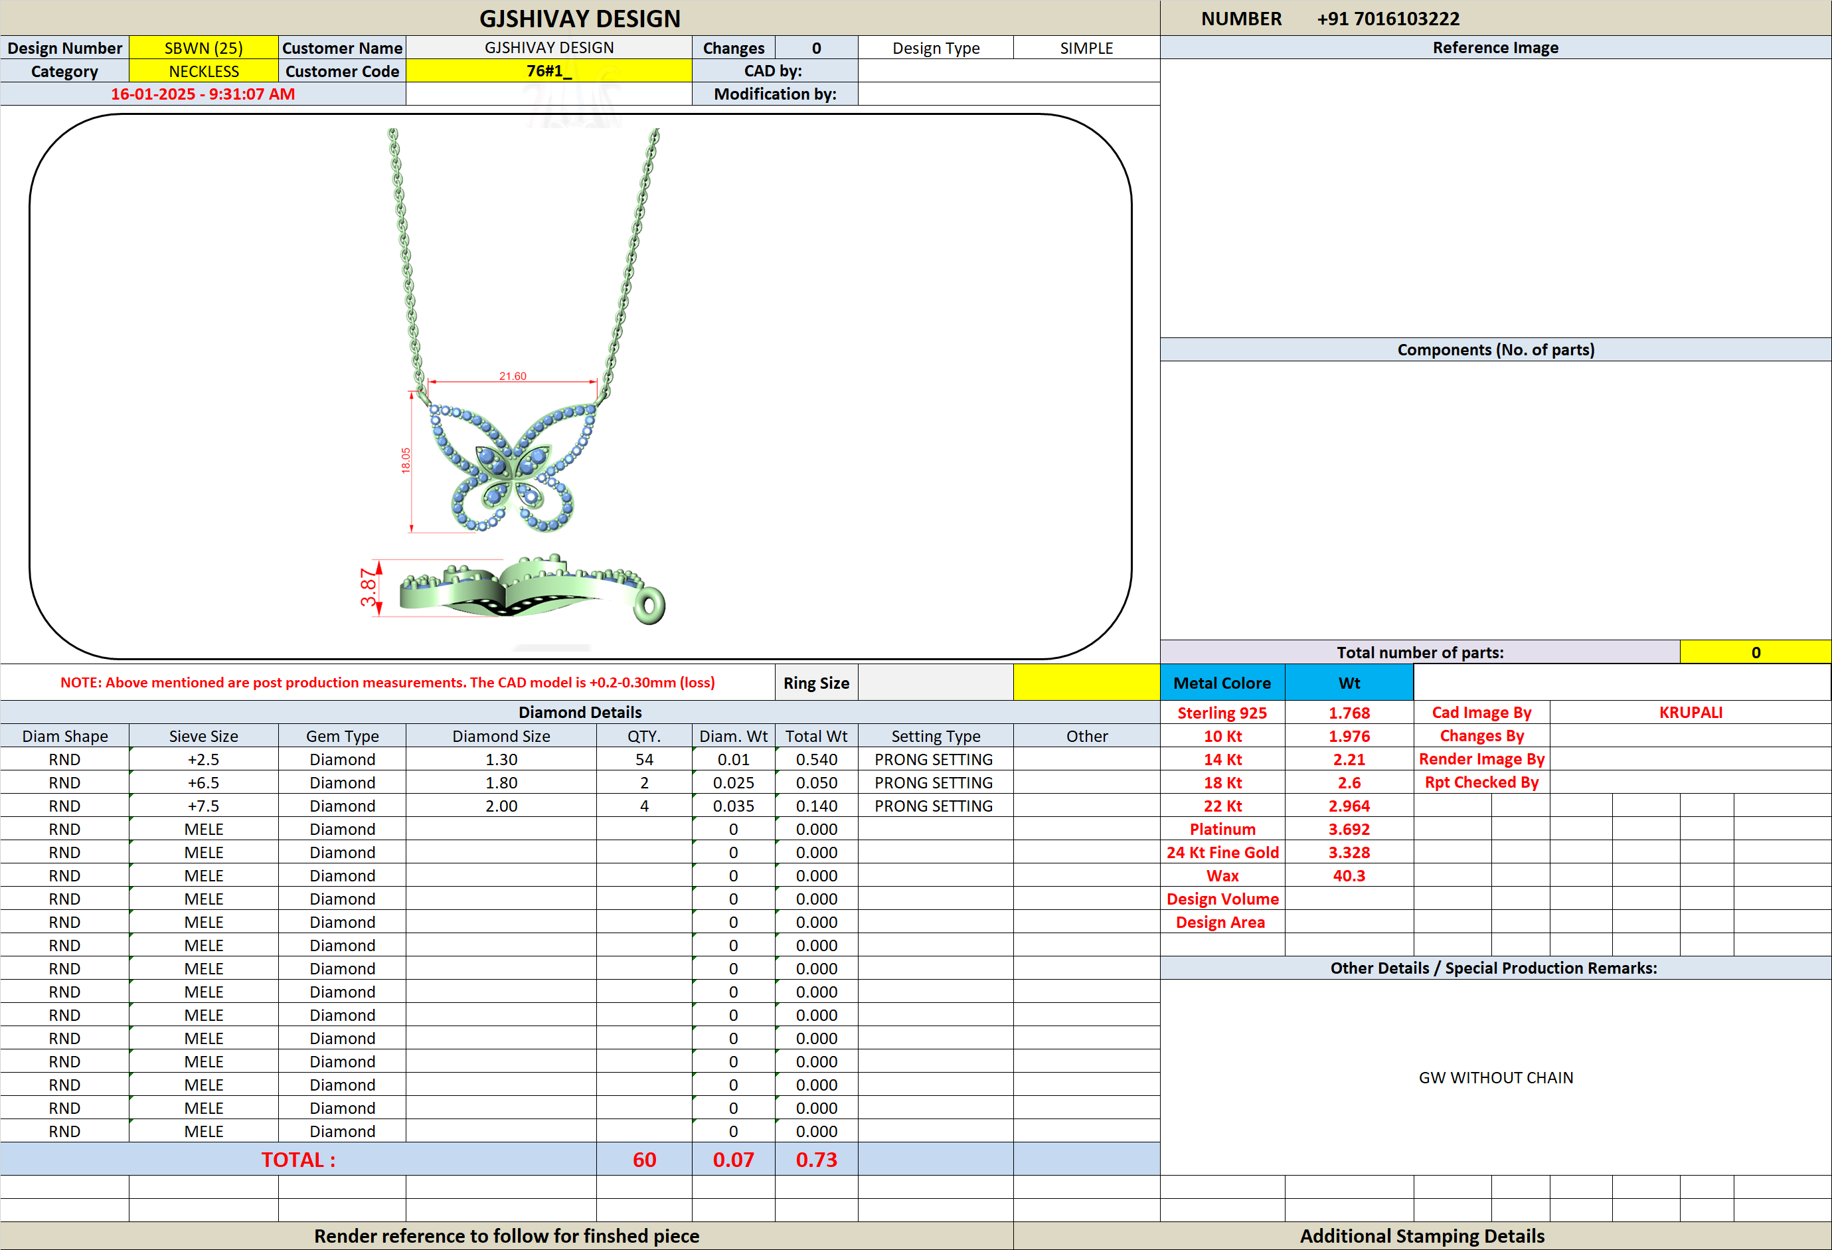The height and width of the screenshot is (1250, 1832).
Task: Select customer name value GJSHIVAY DESIGN
Action: pyautogui.click(x=548, y=48)
